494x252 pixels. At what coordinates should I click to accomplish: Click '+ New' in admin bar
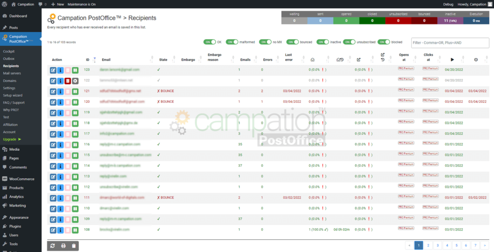point(57,4)
